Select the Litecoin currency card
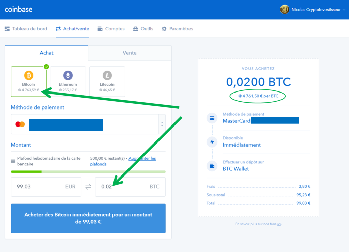 coord(107,82)
